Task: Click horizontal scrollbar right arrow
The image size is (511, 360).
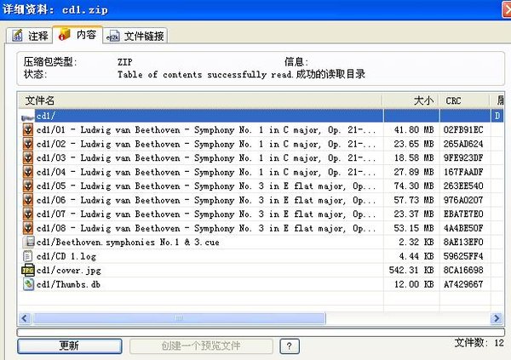Action: pos(497,318)
